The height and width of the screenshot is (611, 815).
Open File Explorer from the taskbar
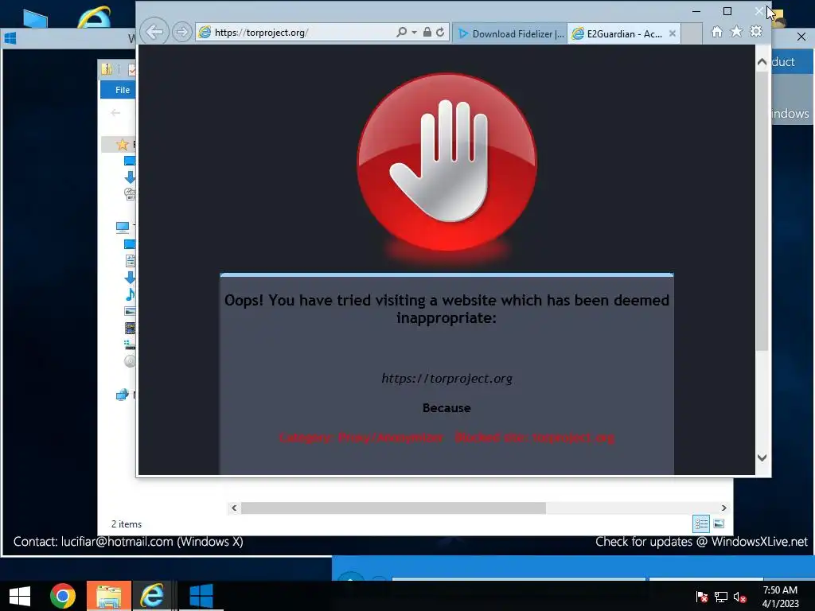(x=108, y=596)
